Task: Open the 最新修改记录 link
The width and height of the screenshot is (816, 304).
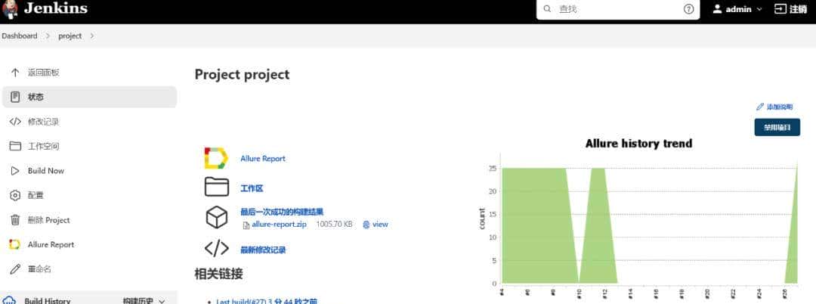Action: [263, 250]
